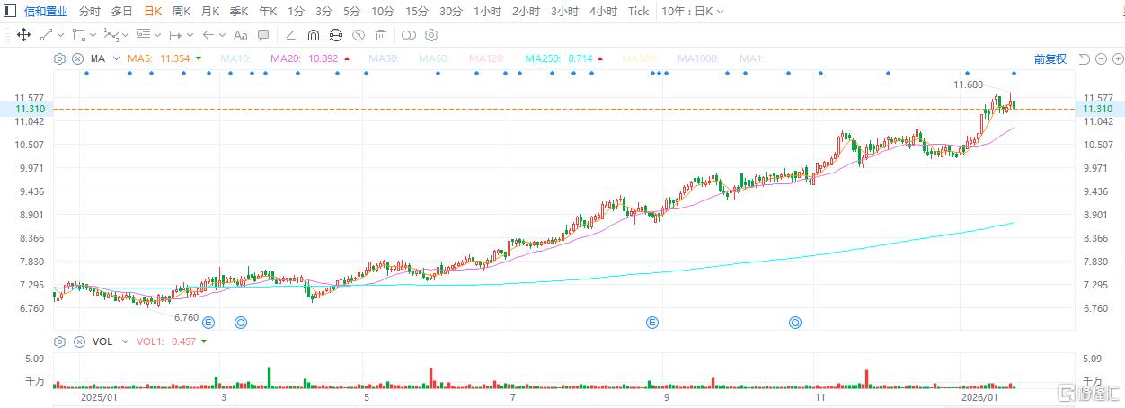Toggle drawings visibility with the eye icon
The image size is (1125, 408).
click(x=359, y=35)
